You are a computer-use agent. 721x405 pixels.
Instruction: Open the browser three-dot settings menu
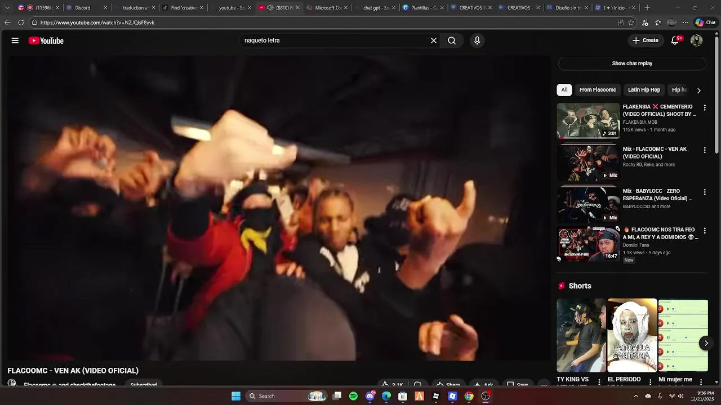click(685, 22)
